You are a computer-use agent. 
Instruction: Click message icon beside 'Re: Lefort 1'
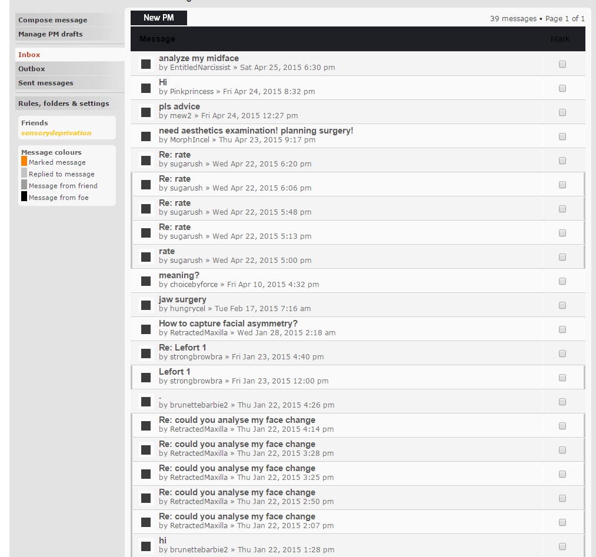click(x=146, y=353)
